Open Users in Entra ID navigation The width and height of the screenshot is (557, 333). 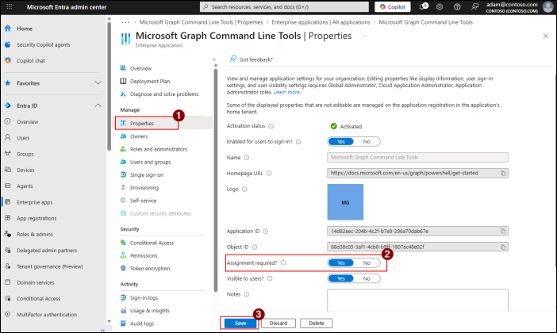(x=23, y=138)
